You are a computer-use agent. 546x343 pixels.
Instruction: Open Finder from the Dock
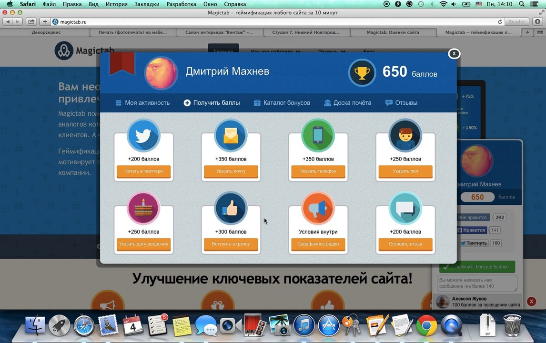[x=35, y=325]
